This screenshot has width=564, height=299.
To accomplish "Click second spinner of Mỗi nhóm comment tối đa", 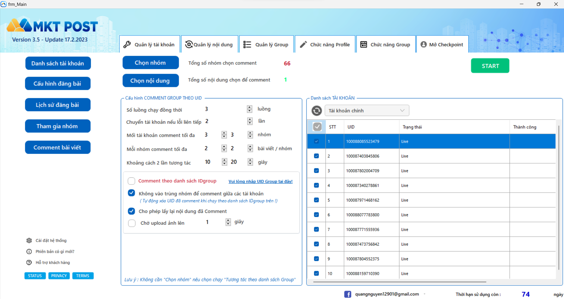I will (250, 148).
